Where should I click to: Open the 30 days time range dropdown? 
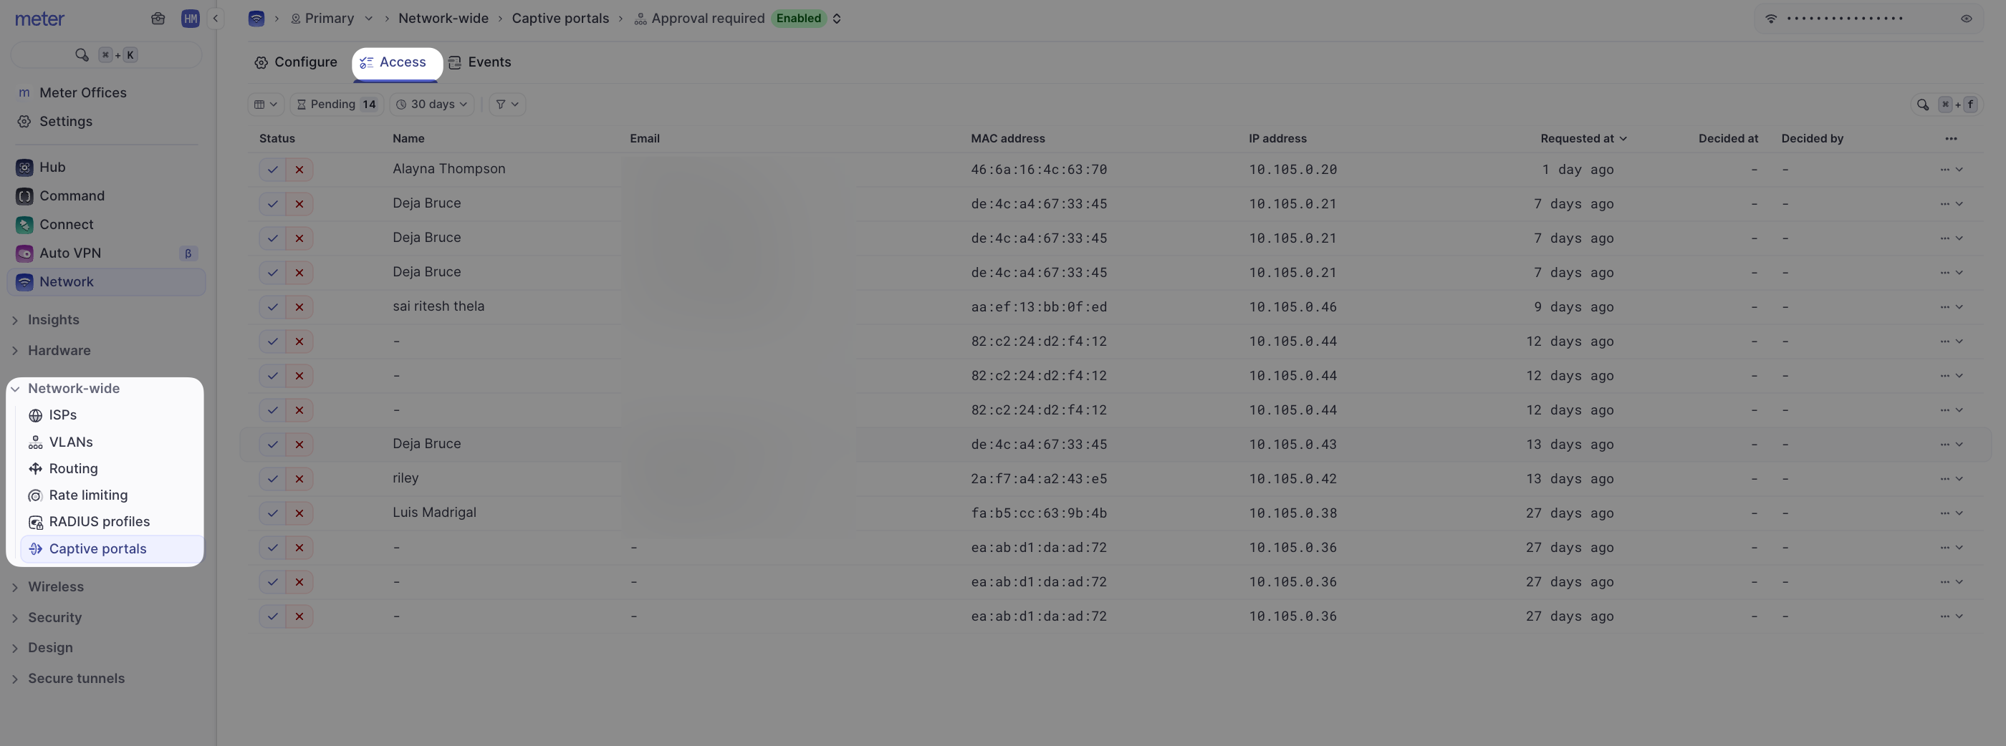tap(431, 105)
